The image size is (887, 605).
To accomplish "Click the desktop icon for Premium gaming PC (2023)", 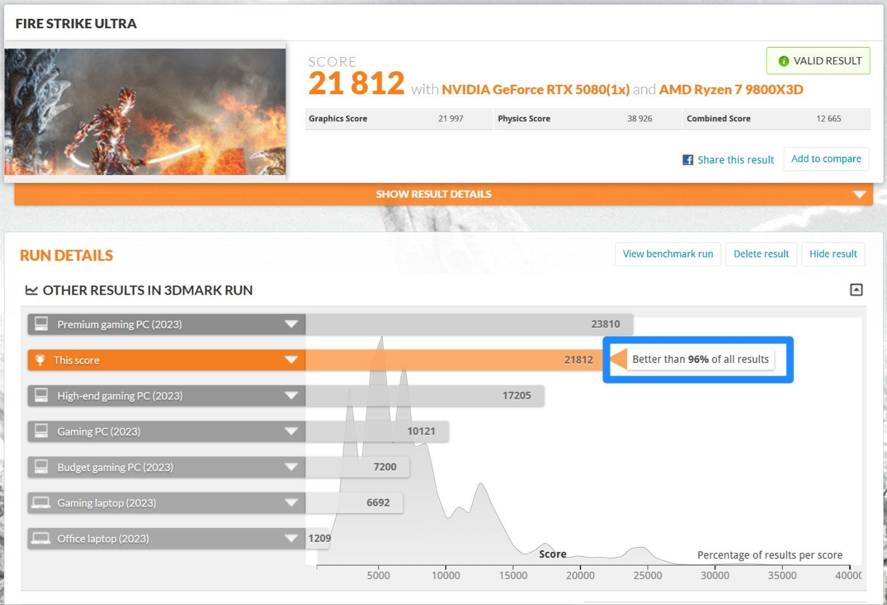I will coord(41,324).
